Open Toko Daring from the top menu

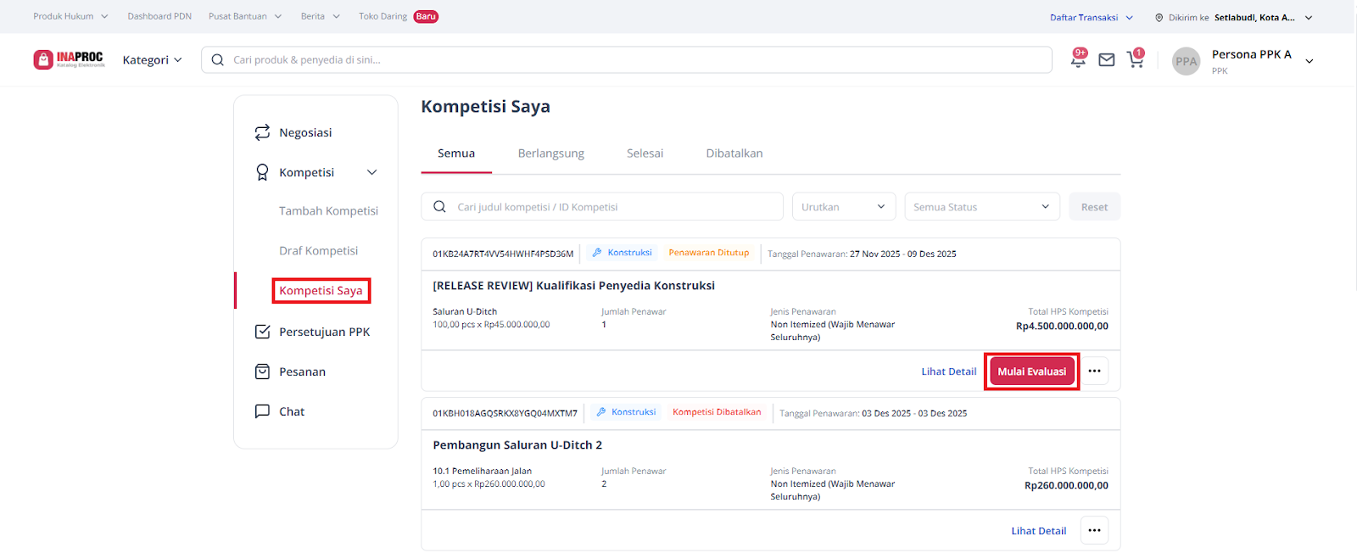[x=383, y=16]
